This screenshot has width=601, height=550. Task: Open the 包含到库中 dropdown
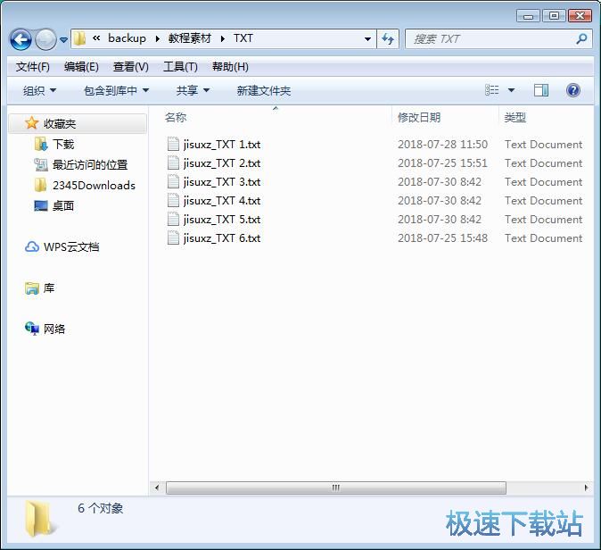(x=116, y=91)
